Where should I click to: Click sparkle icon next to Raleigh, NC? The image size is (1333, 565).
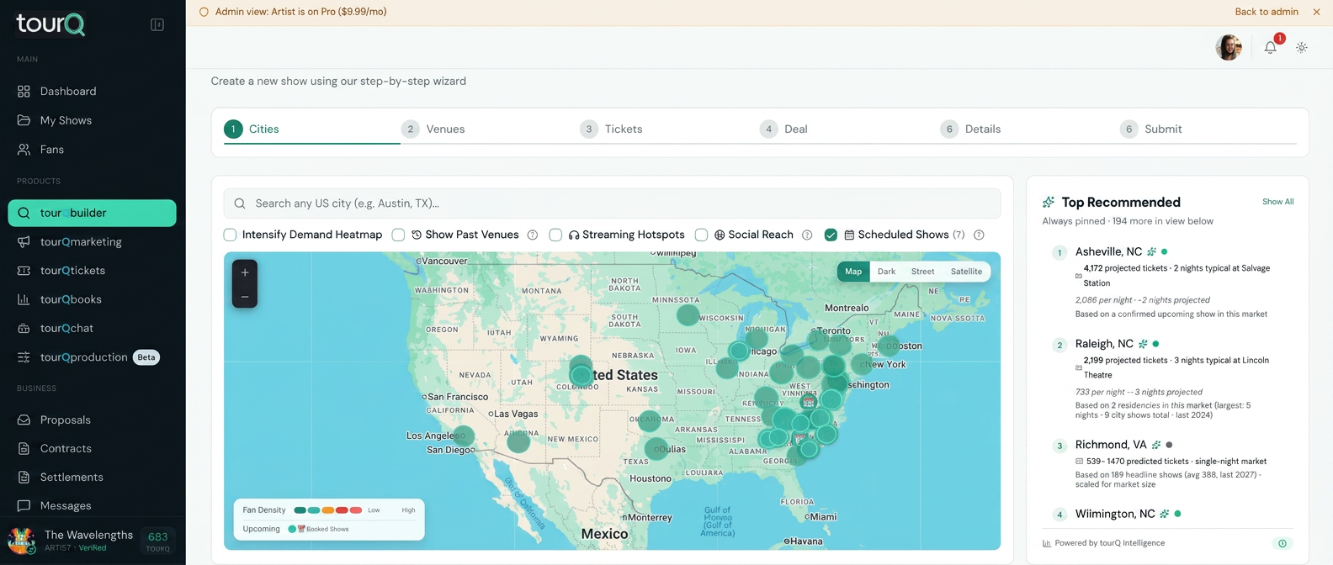pyautogui.click(x=1143, y=344)
